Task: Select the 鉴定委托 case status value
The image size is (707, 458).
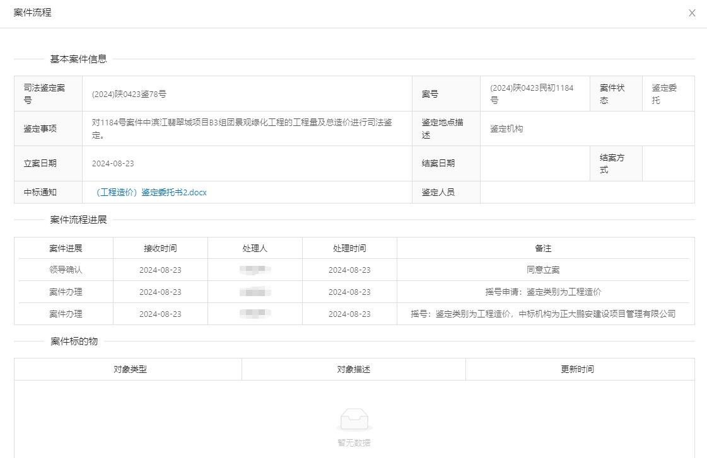Action: (664, 94)
